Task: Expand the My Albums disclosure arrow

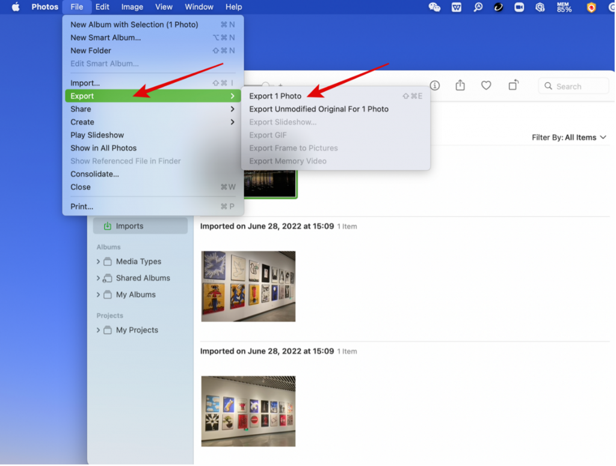Action: coord(99,295)
